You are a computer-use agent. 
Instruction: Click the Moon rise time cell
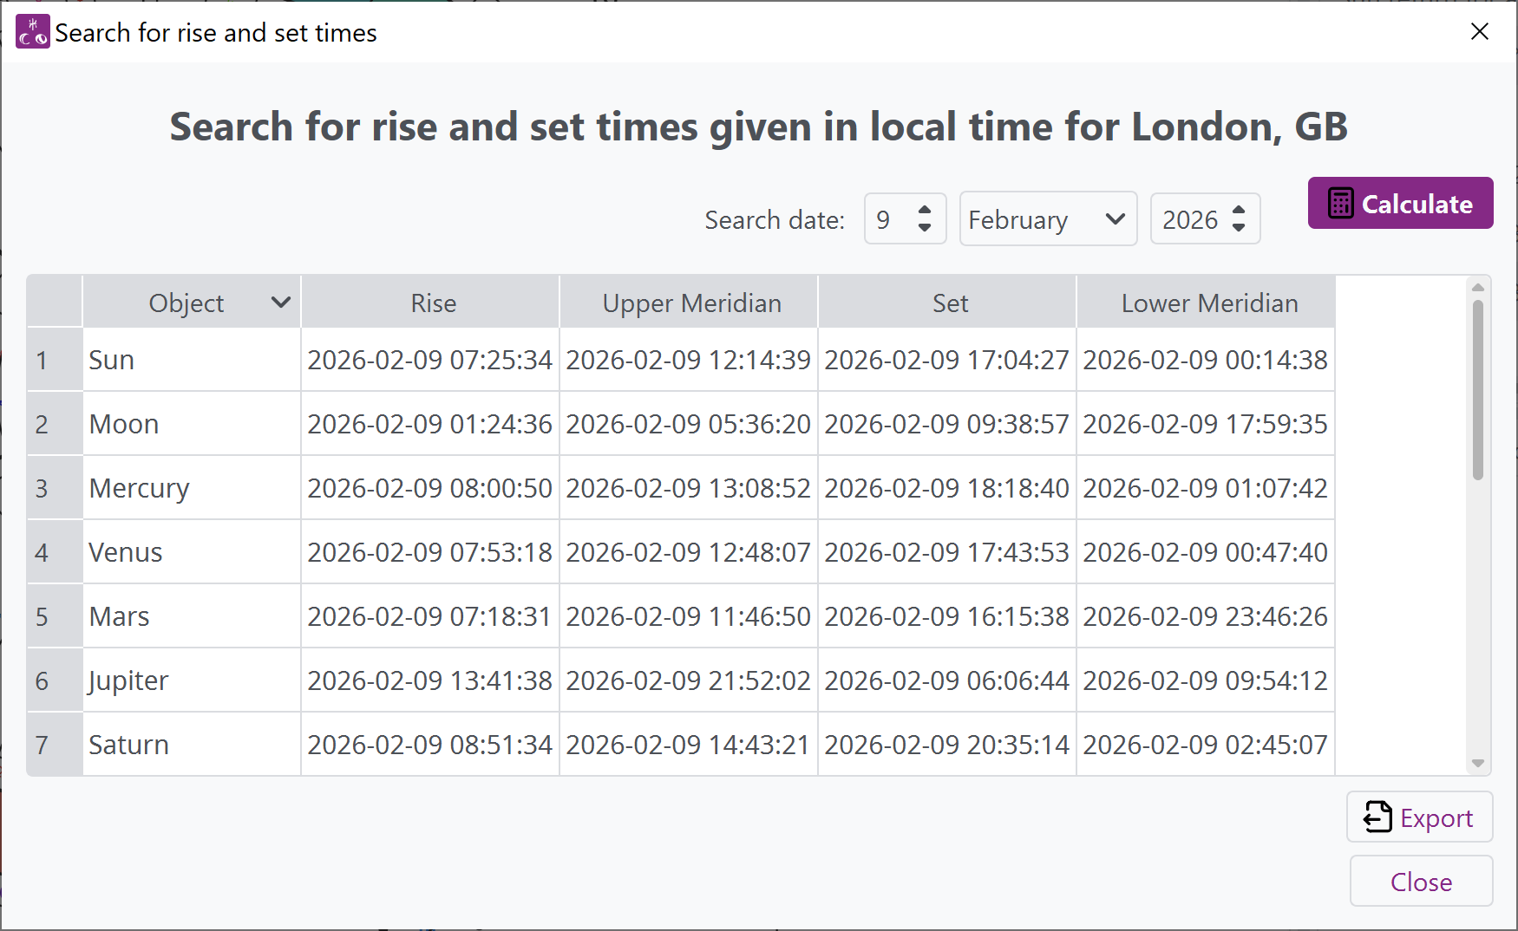[429, 424]
